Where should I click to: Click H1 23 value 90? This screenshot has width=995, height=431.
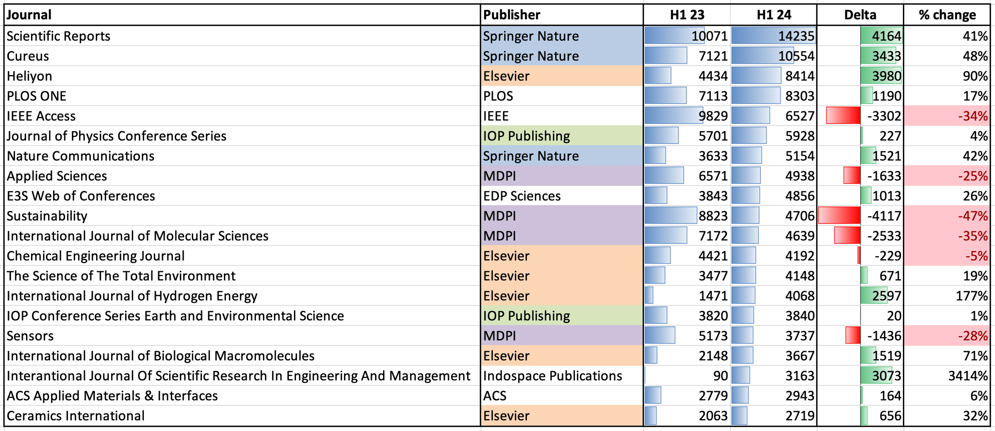[687, 376]
